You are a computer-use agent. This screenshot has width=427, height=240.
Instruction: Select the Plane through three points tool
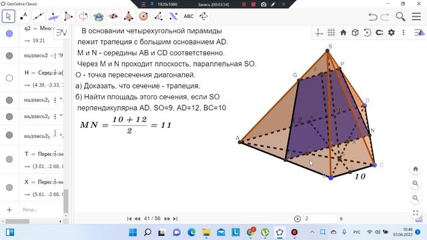pyautogui.click(x=113, y=16)
